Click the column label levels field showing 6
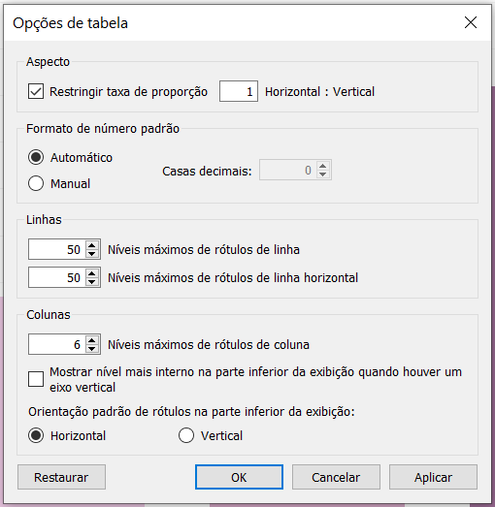This screenshot has width=495, height=507. (57, 344)
